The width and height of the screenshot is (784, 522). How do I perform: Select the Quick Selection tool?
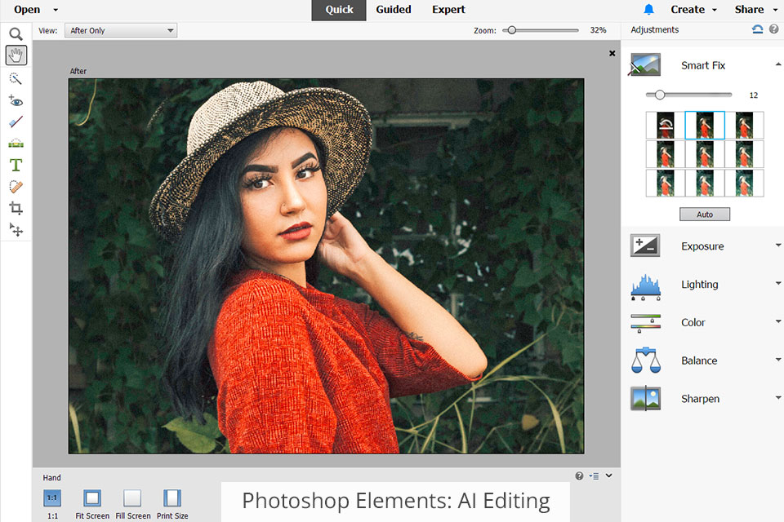[16, 78]
